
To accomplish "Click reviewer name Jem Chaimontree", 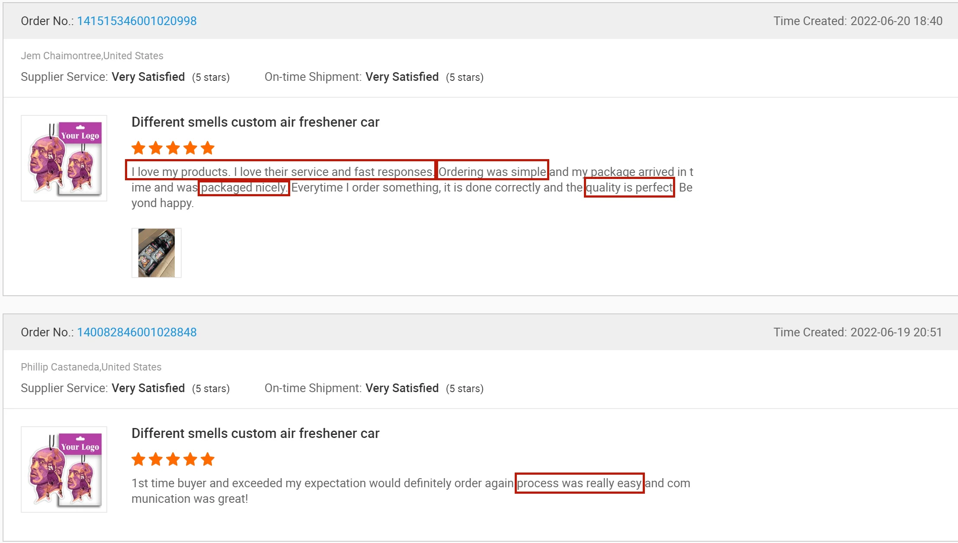I will [61, 56].
